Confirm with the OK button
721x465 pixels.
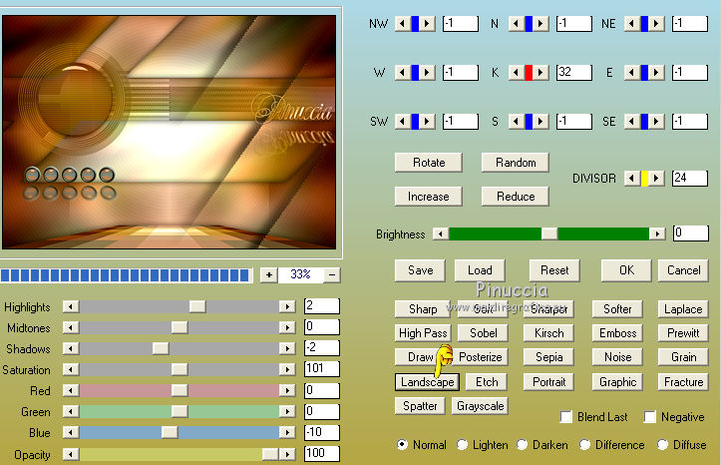click(x=626, y=270)
